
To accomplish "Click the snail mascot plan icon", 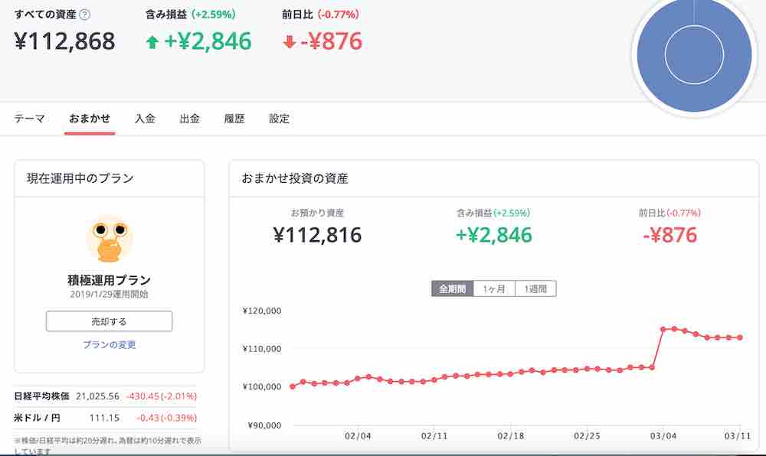I will pyautogui.click(x=109, y=239).
